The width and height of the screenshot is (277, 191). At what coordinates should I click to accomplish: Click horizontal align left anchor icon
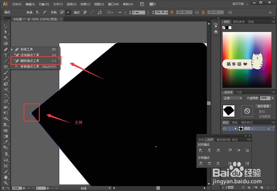(201, 150)
